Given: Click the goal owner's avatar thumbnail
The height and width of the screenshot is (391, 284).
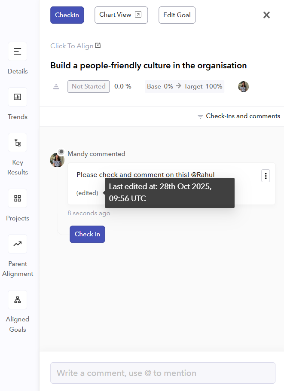Looking at the screenshot, I should tap(244, 86).
